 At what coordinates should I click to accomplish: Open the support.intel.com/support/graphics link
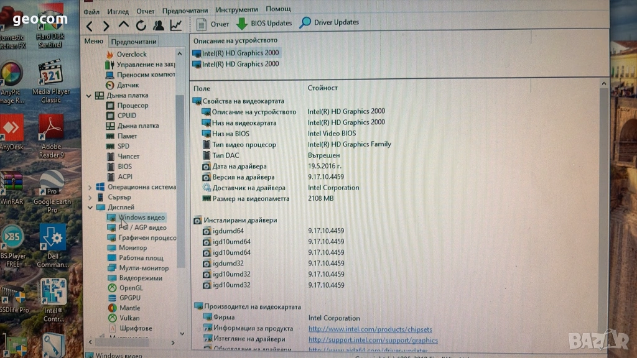click(x=373, y=340)
